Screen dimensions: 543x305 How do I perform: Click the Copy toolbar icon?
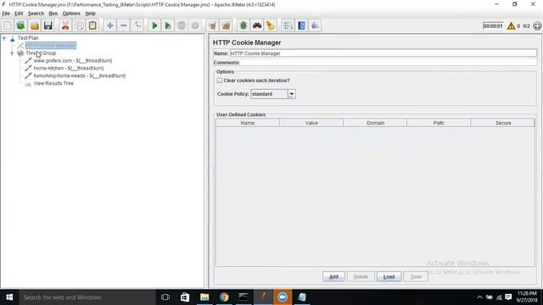tap(79, 25)
